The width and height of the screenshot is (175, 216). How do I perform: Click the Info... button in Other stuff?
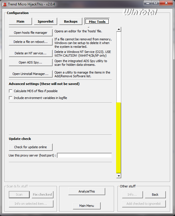(x=132, y=195)
